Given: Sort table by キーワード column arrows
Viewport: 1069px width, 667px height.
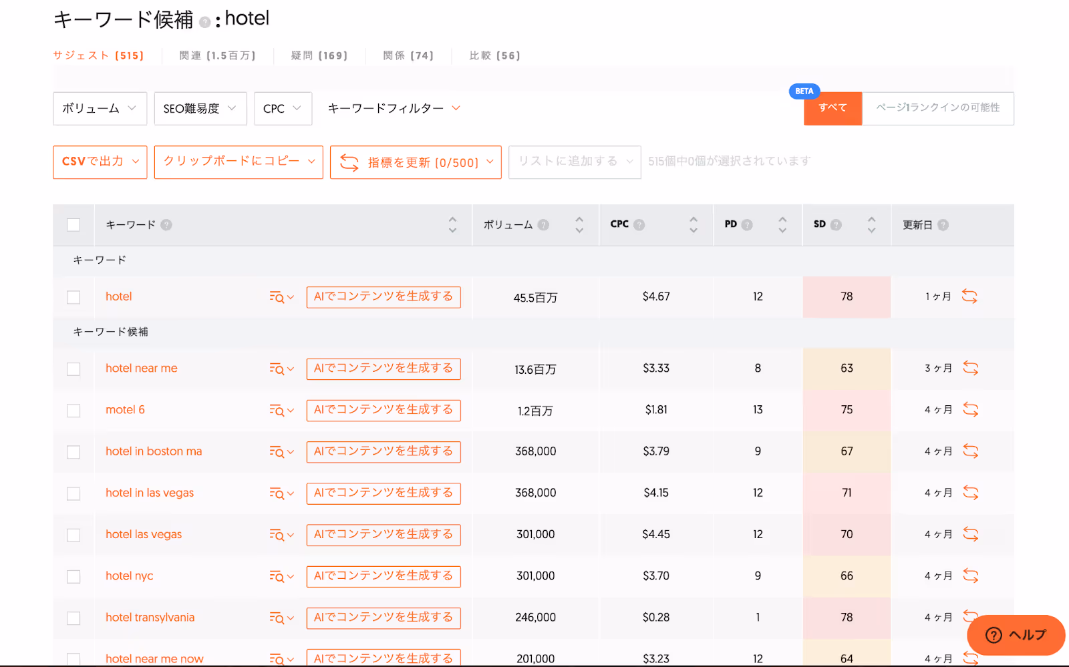Looking at the screenshot, I should click(452, 224).
